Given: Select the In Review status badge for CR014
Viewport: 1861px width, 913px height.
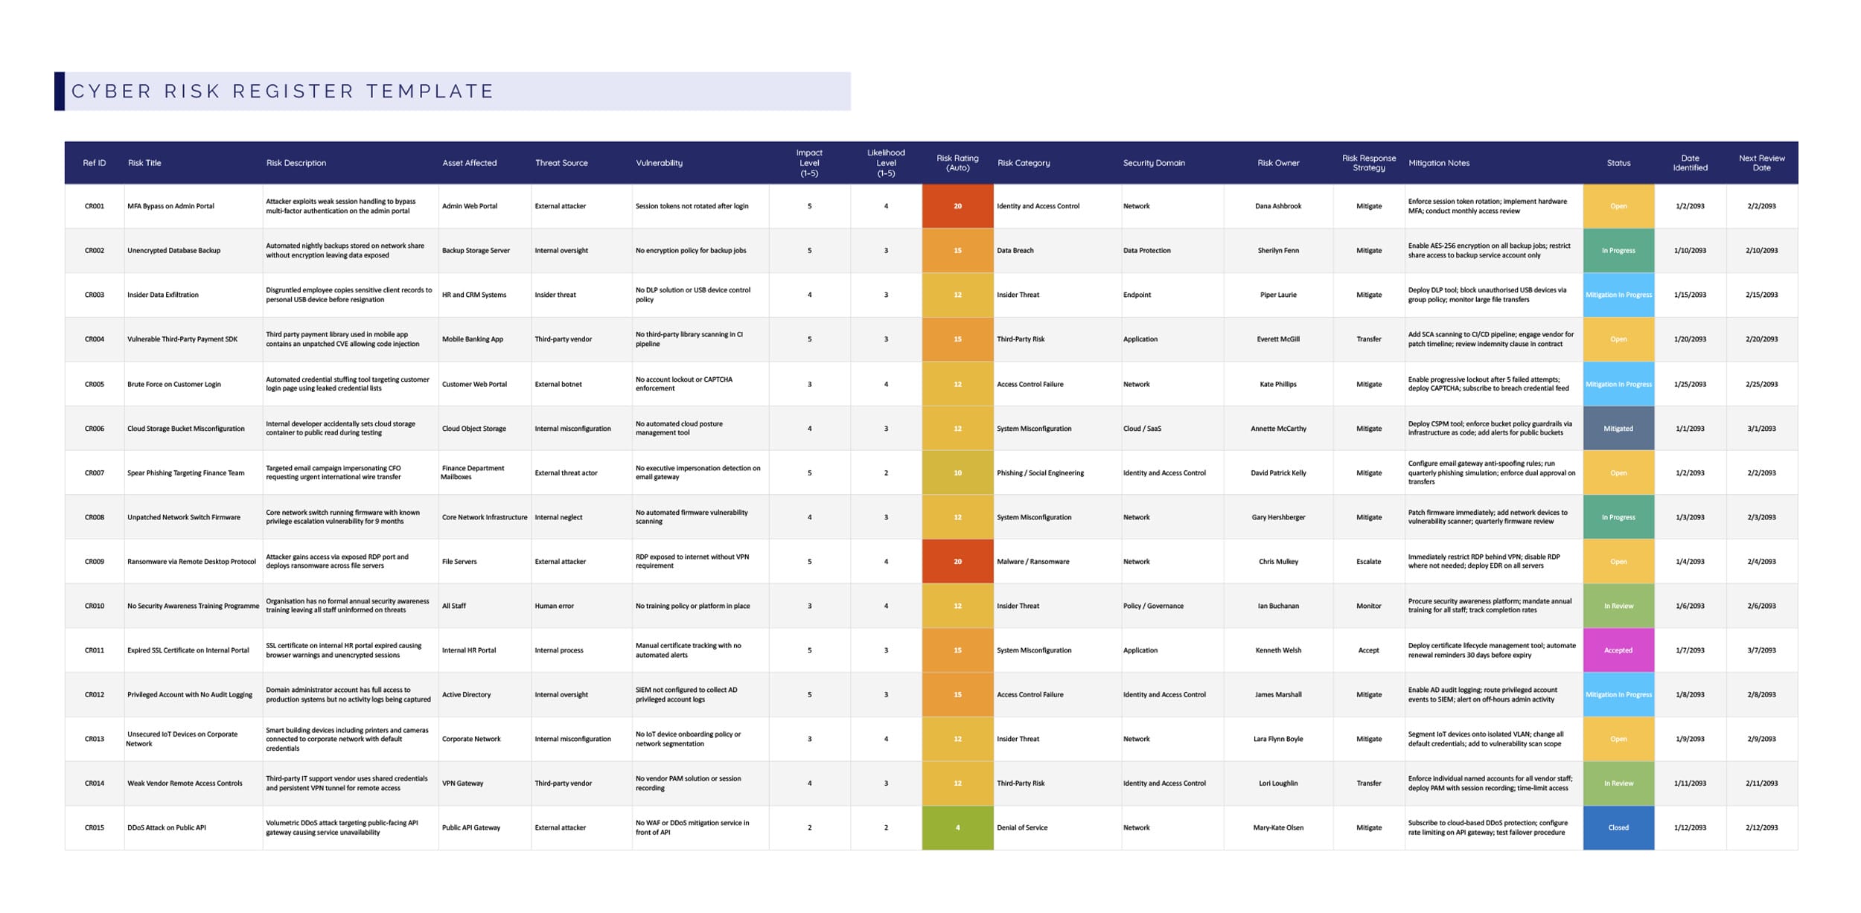Looking at the screenshot, I should 1618,783.
